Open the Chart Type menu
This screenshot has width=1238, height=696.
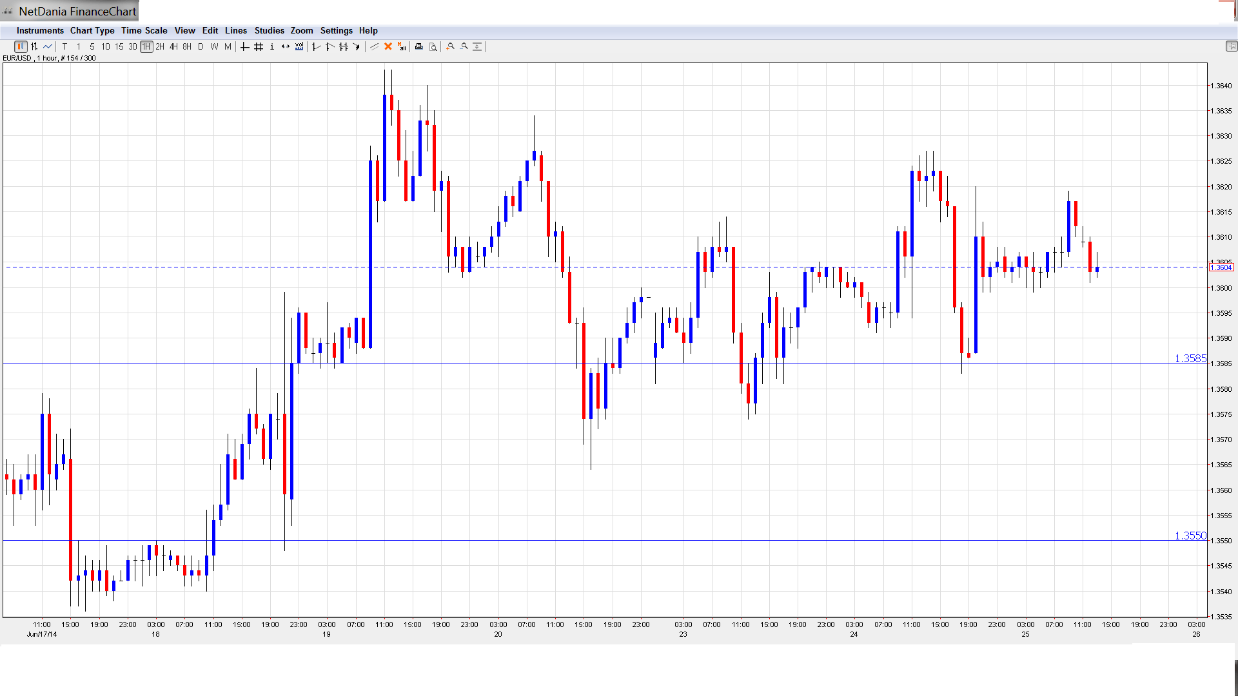92,30
